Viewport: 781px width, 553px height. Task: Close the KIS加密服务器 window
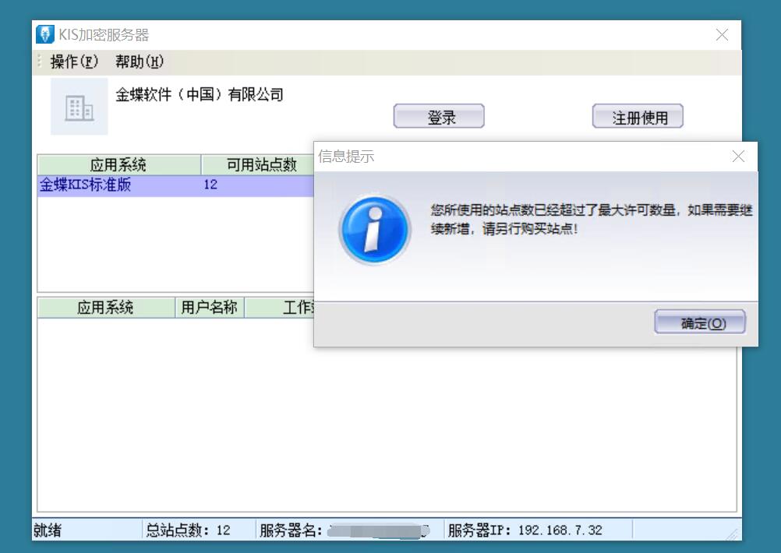tap(722, 35)
